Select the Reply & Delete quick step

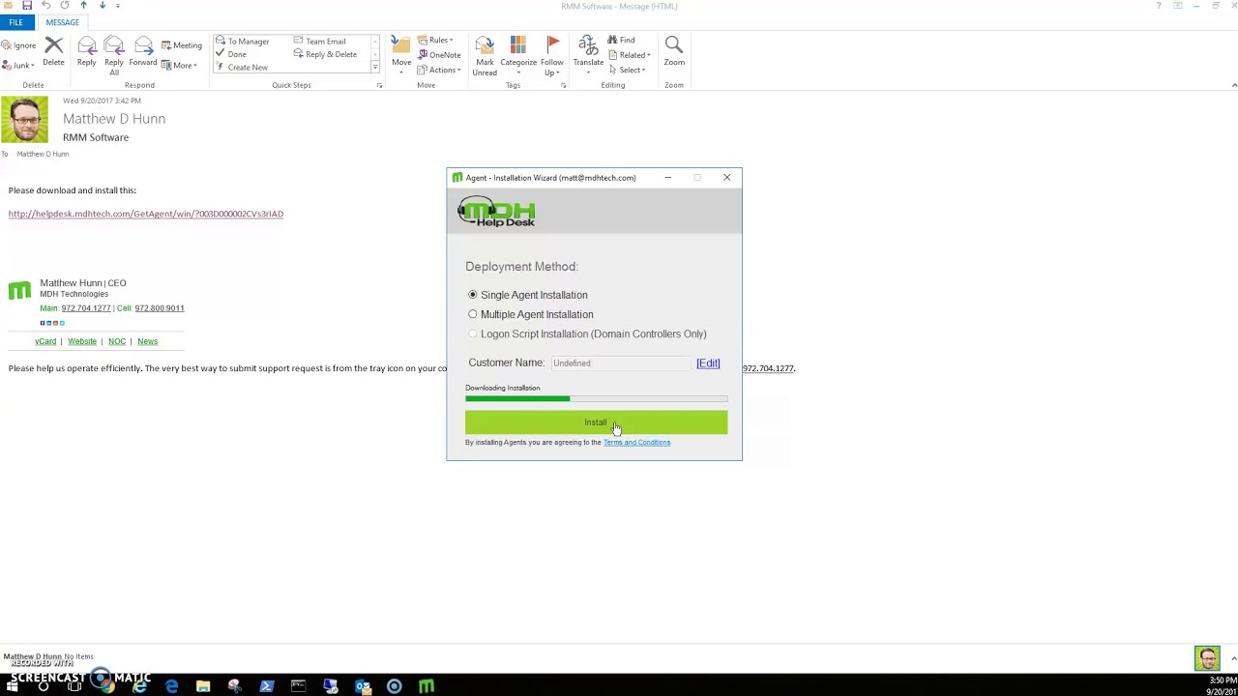(325, 54)
